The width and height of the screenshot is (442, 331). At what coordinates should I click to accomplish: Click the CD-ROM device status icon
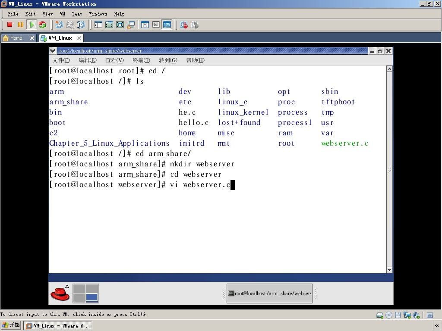(x=389, y=315)
